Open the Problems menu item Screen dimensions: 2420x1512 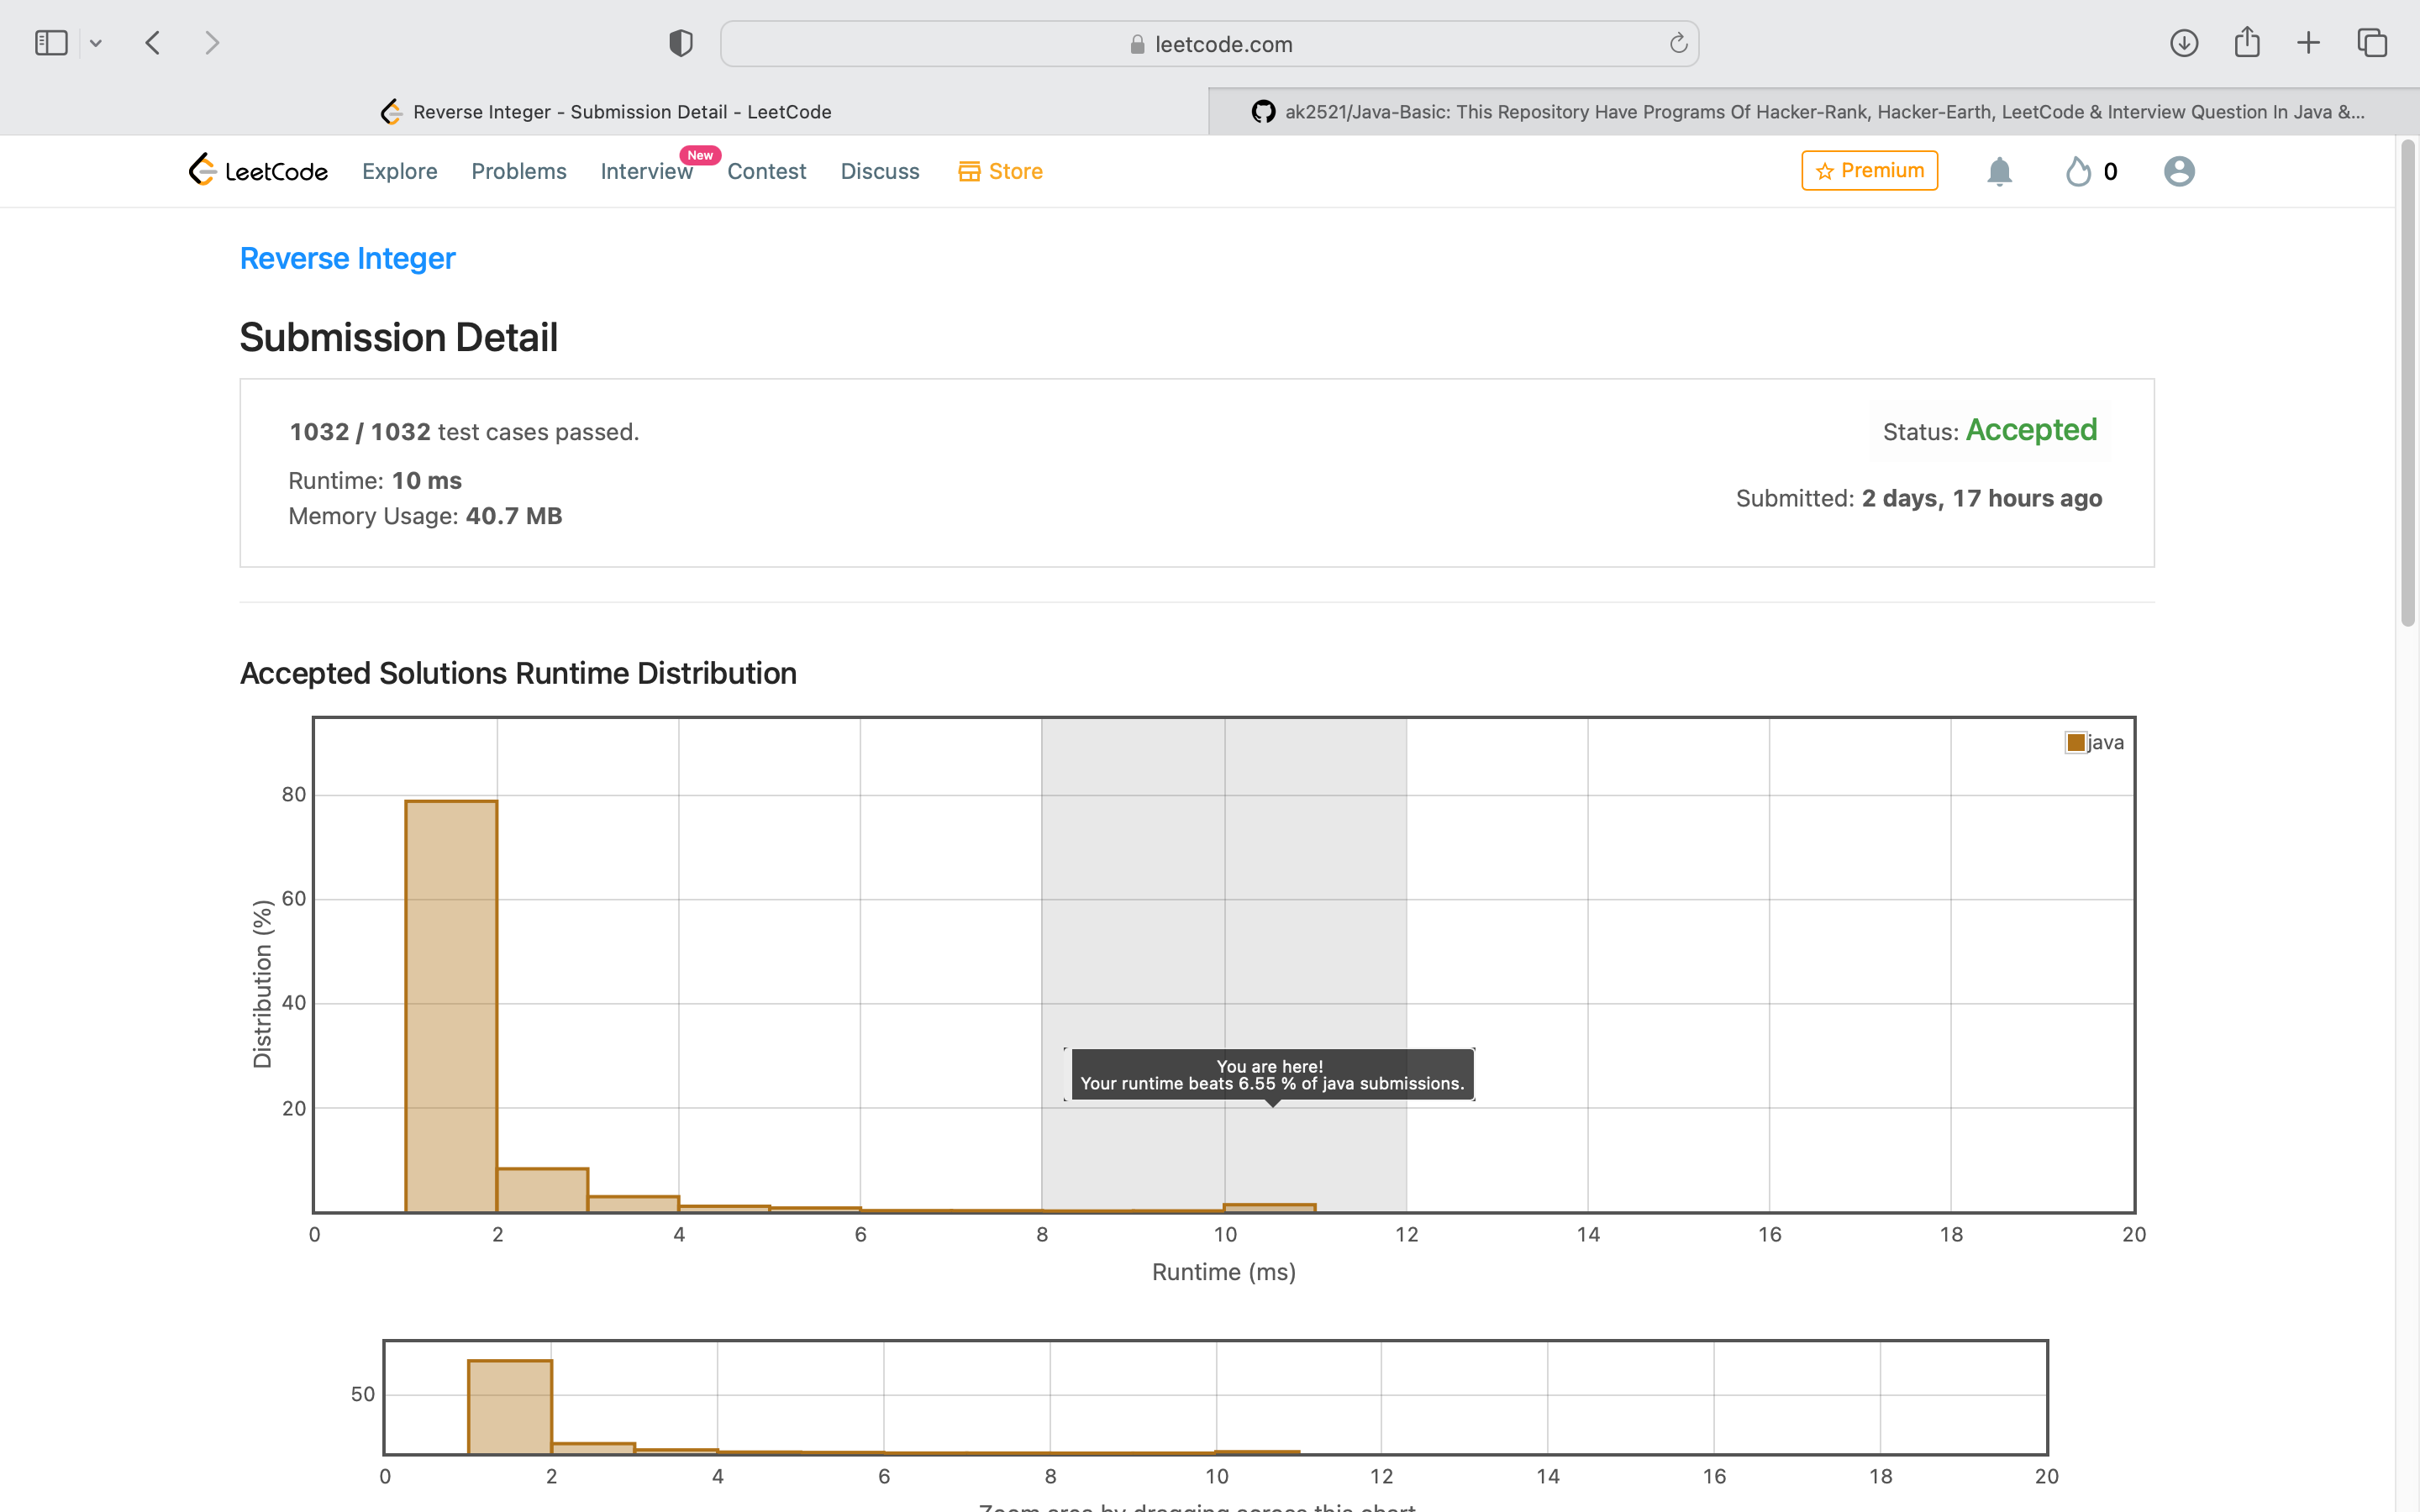pos(518,171)
